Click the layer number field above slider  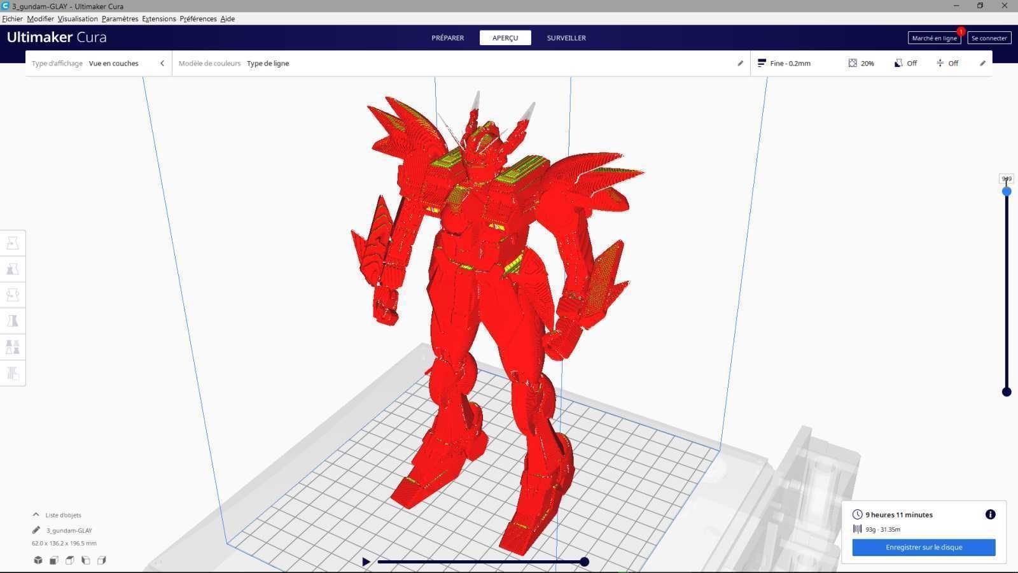(1006, 179)
